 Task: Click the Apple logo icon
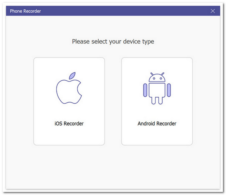(69, 88)
